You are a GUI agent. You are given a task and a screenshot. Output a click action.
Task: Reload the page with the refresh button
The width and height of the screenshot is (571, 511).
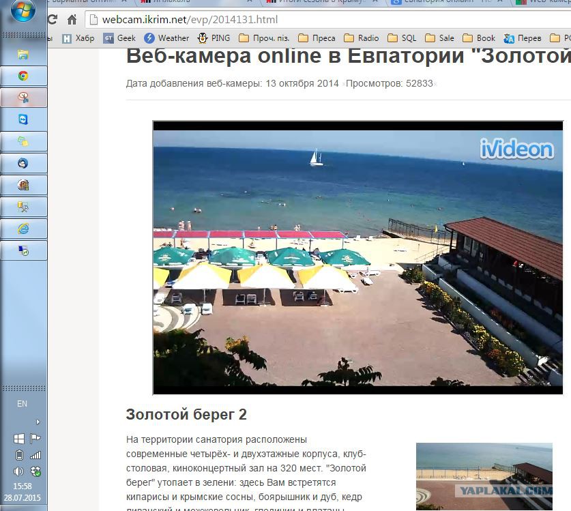click(53, 19)
